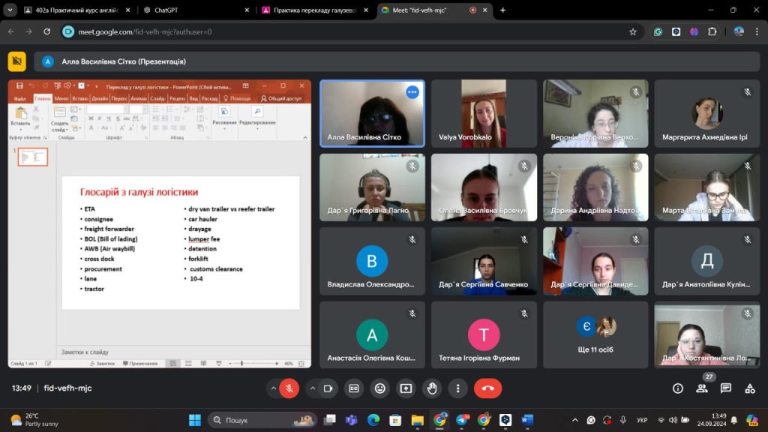Open the emoji reactions panel
The height and width of the screenshot is (432, 768).
[x=380, y=388]
